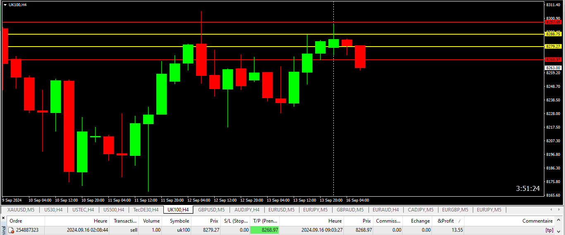This screenshot has width=565, height=235.
Task: Switch to the TecDE30,H4 chart tab
Action: tap(146, 210)
